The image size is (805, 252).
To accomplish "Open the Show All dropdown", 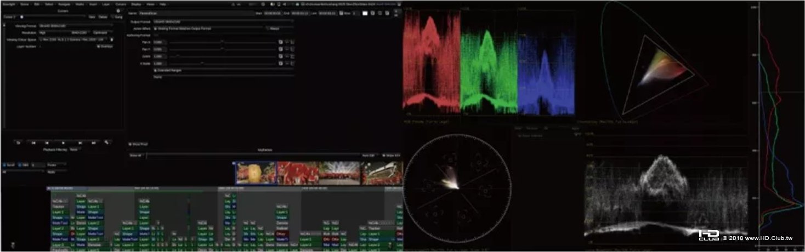I will click(137, 155).
